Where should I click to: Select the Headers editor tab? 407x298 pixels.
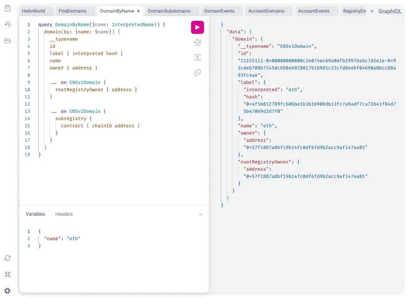[x=64, y=214]
